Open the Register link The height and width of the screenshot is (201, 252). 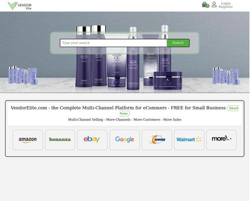pos(226,7)
